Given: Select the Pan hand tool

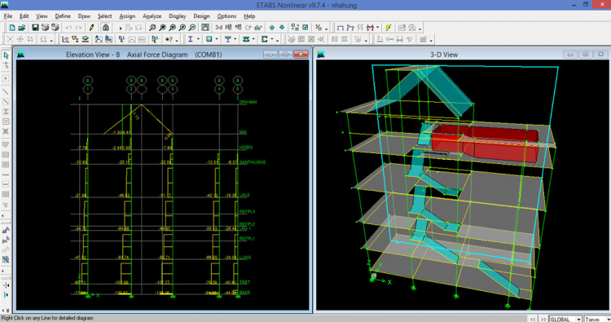Looking at the screenshot, I should (x=205, y=28).
